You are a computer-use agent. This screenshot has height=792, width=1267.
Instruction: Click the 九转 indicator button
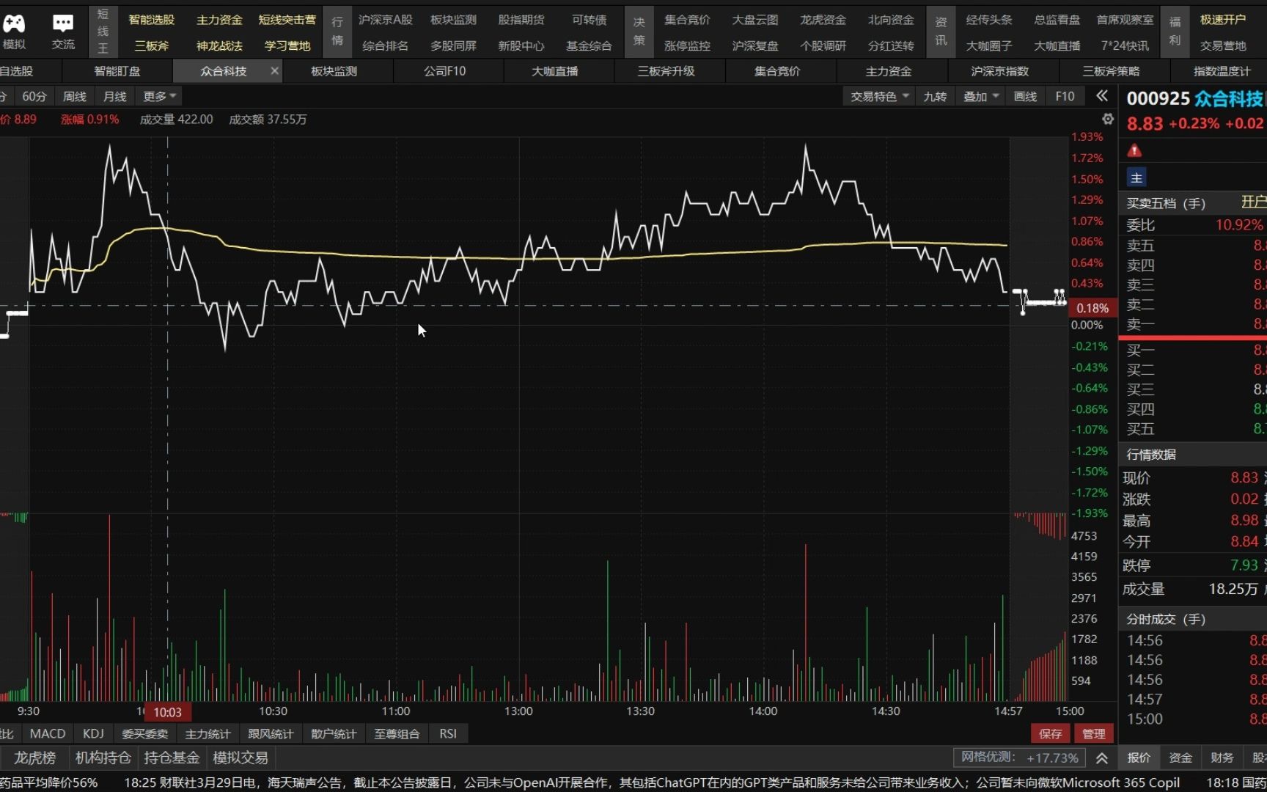click(935, 96)
